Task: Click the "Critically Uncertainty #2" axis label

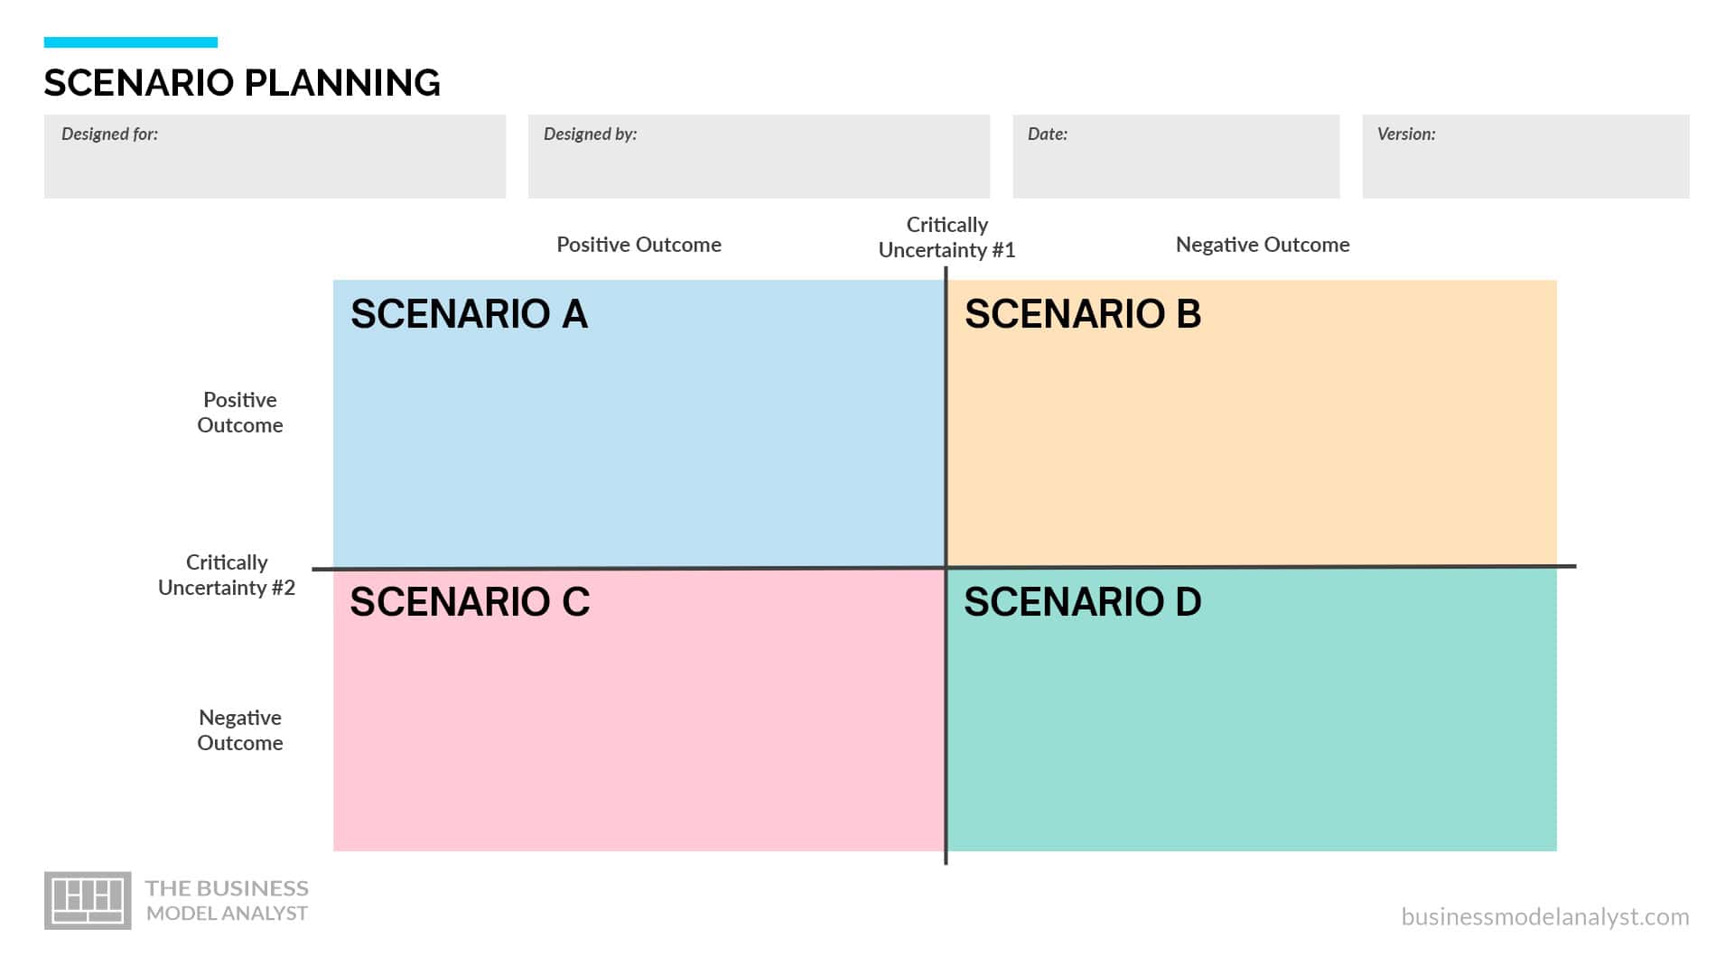Action: pos(227,575)
